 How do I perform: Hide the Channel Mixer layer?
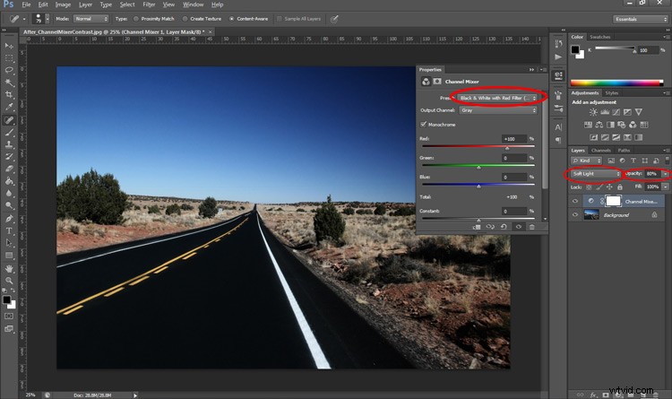pyautogui.click(x=575, y=201)
